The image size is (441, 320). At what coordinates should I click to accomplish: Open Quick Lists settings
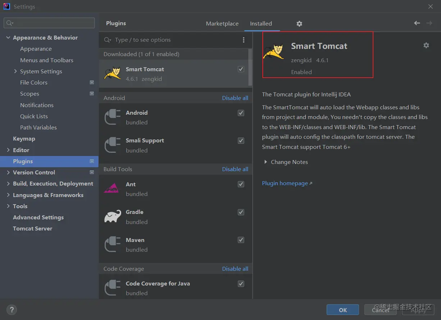[x=34, y=116]
